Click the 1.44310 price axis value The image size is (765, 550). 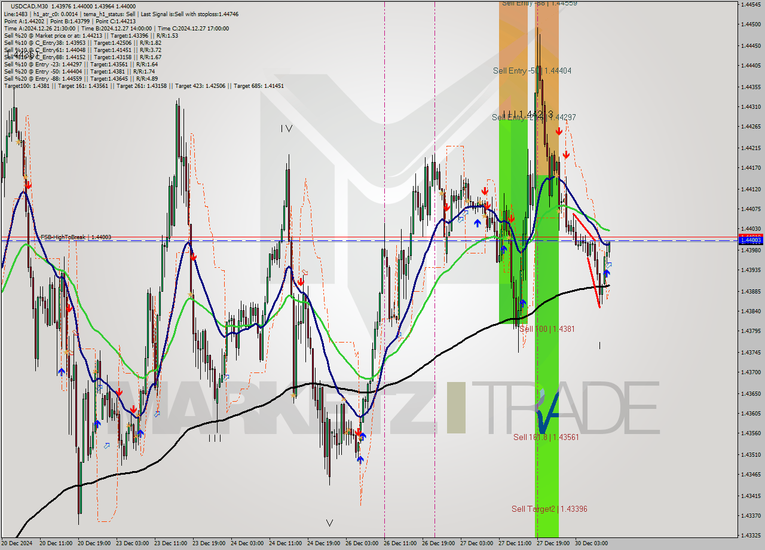[x=751, y=106]
